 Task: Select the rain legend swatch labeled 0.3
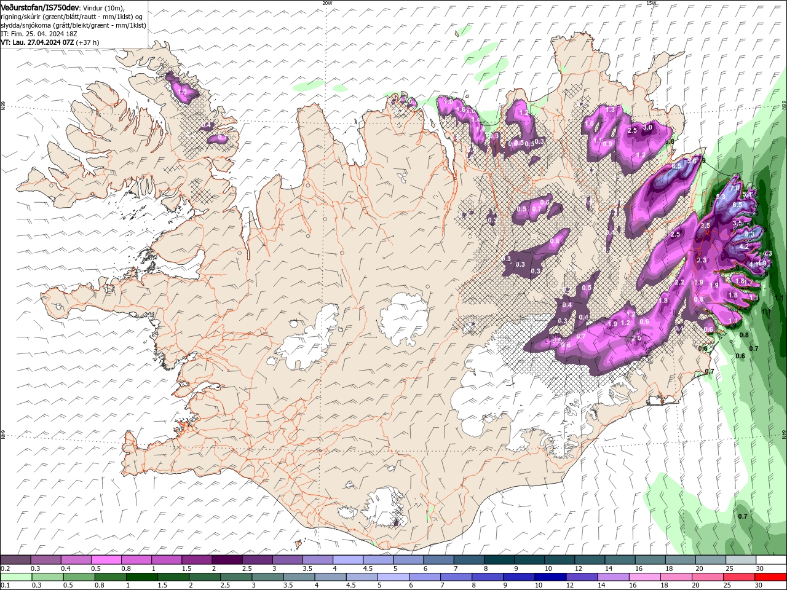point(48,577)
